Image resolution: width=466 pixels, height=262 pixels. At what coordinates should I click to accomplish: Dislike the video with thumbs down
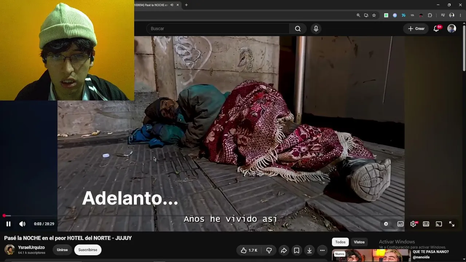point(269,250)
